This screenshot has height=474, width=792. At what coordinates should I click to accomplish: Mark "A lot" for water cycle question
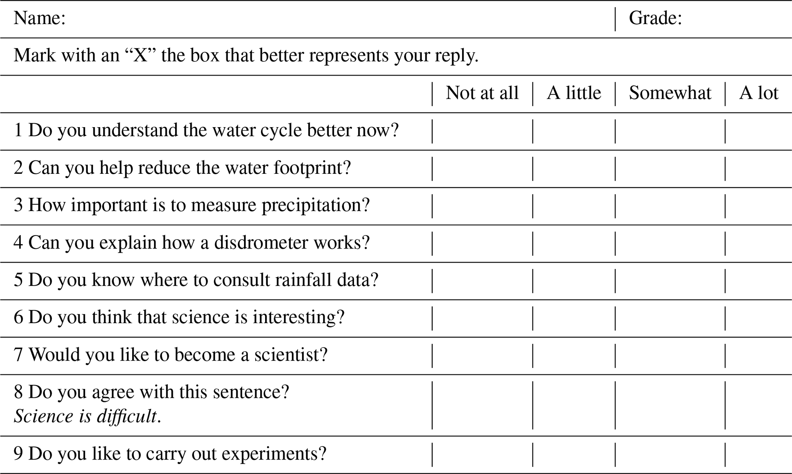[758, 131]
